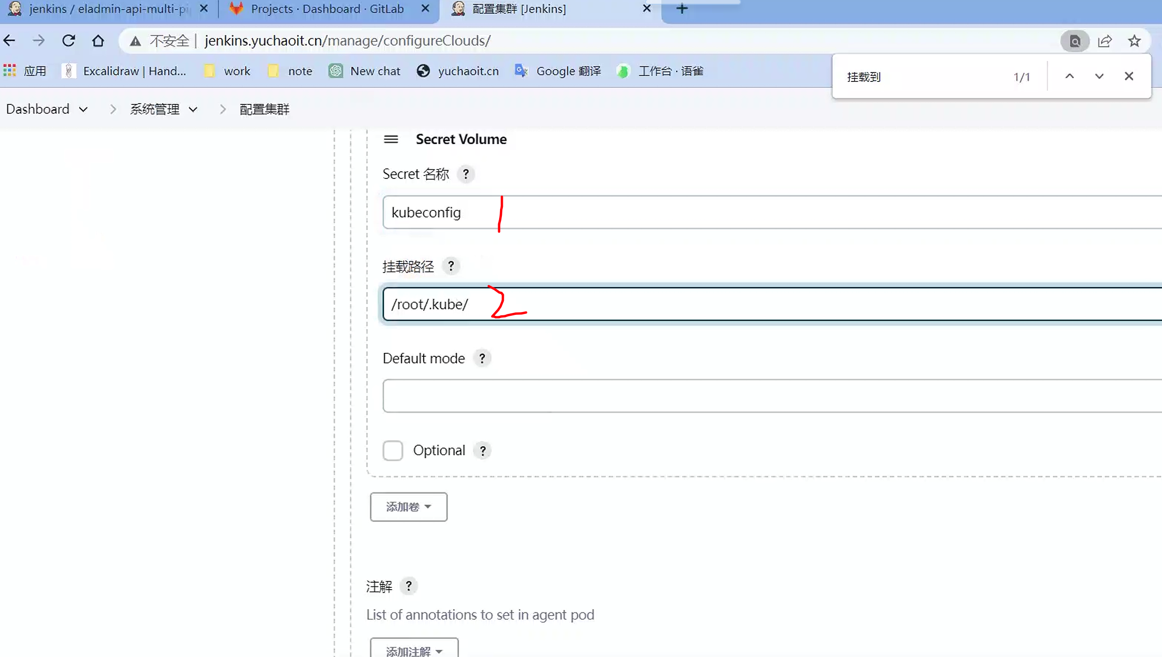Viewport: 1162px width, 657px height.
Task: Enable the Optional checkbox
Action: point(393,450)
